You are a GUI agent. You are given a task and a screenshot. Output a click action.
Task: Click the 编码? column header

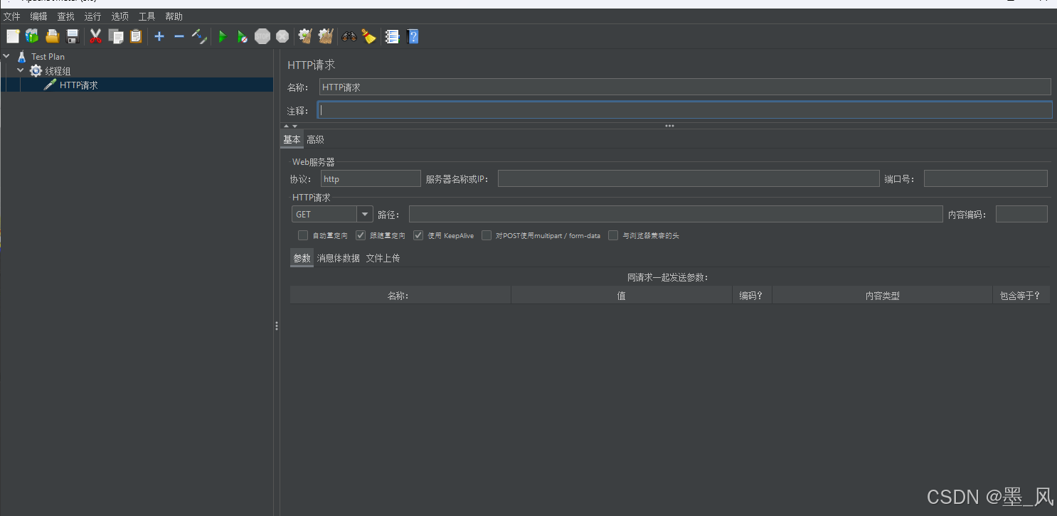pos(752,295)
